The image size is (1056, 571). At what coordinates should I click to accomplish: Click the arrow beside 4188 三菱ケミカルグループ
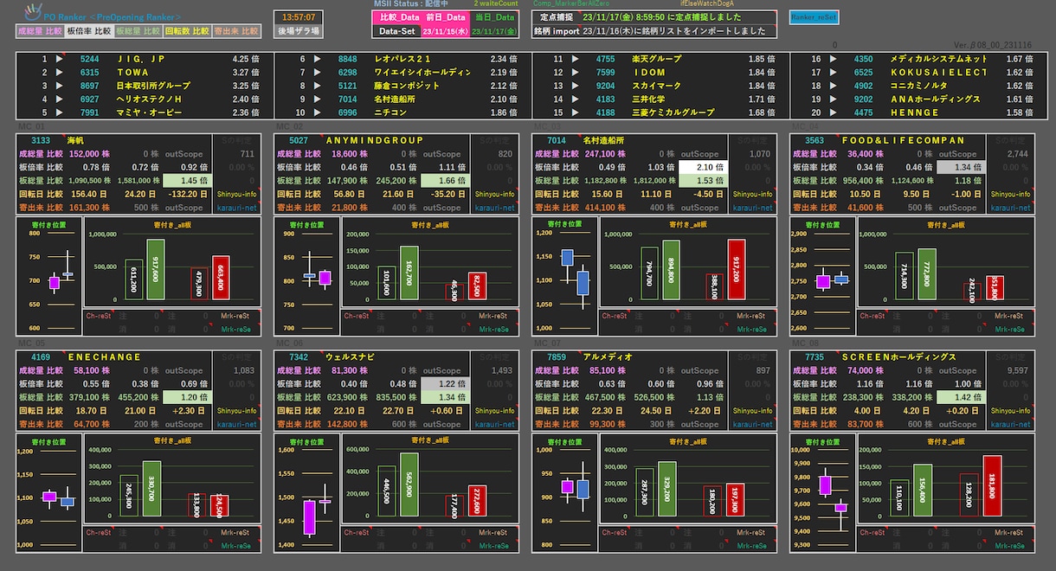[x=577, y=112]
